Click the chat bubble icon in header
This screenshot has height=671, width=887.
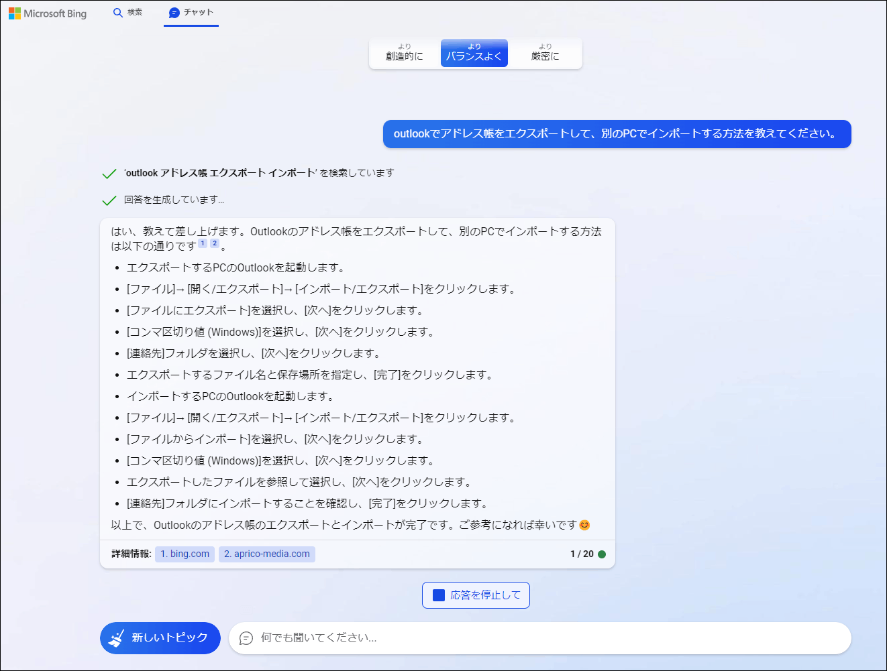174,13
